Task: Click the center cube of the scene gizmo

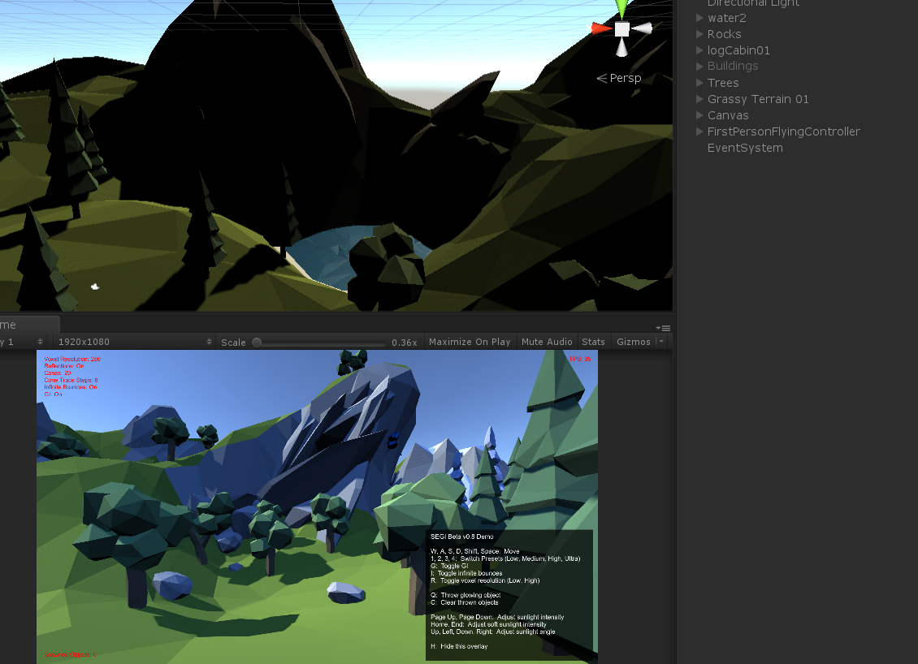Action: click(621, 28)
